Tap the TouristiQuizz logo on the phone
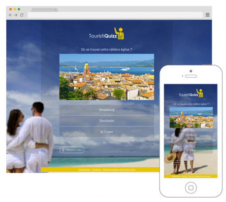226x202 pixels. 191,93
